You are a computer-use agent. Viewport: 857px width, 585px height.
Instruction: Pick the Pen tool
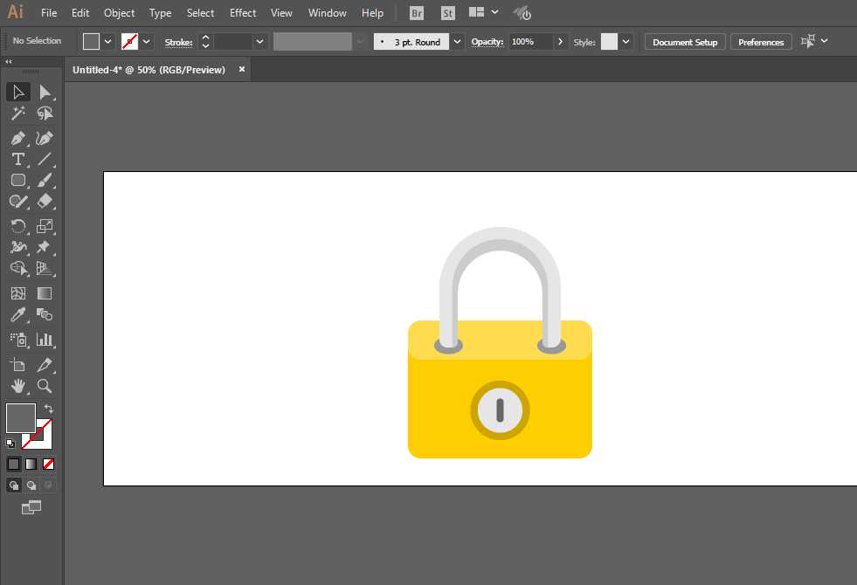coord(17,138)
